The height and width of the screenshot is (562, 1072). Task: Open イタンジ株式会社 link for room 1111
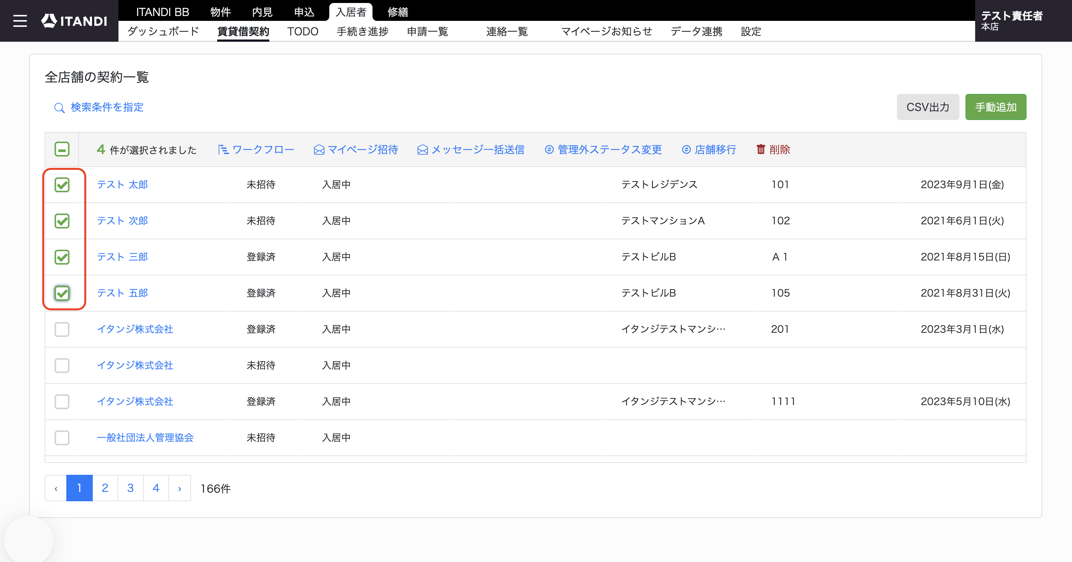135,401
